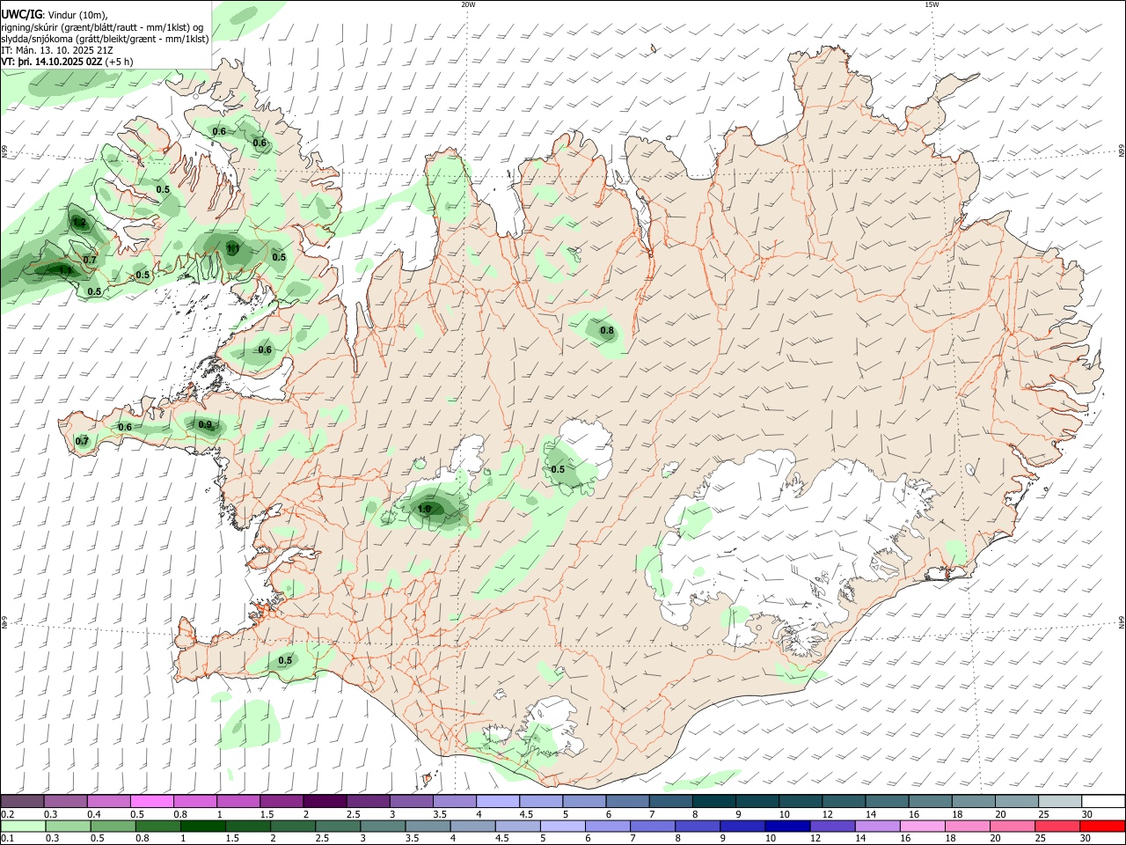Select the rain legend swatch starting at 0.8
1126x845 pixels.
click(x=158, y=827)
